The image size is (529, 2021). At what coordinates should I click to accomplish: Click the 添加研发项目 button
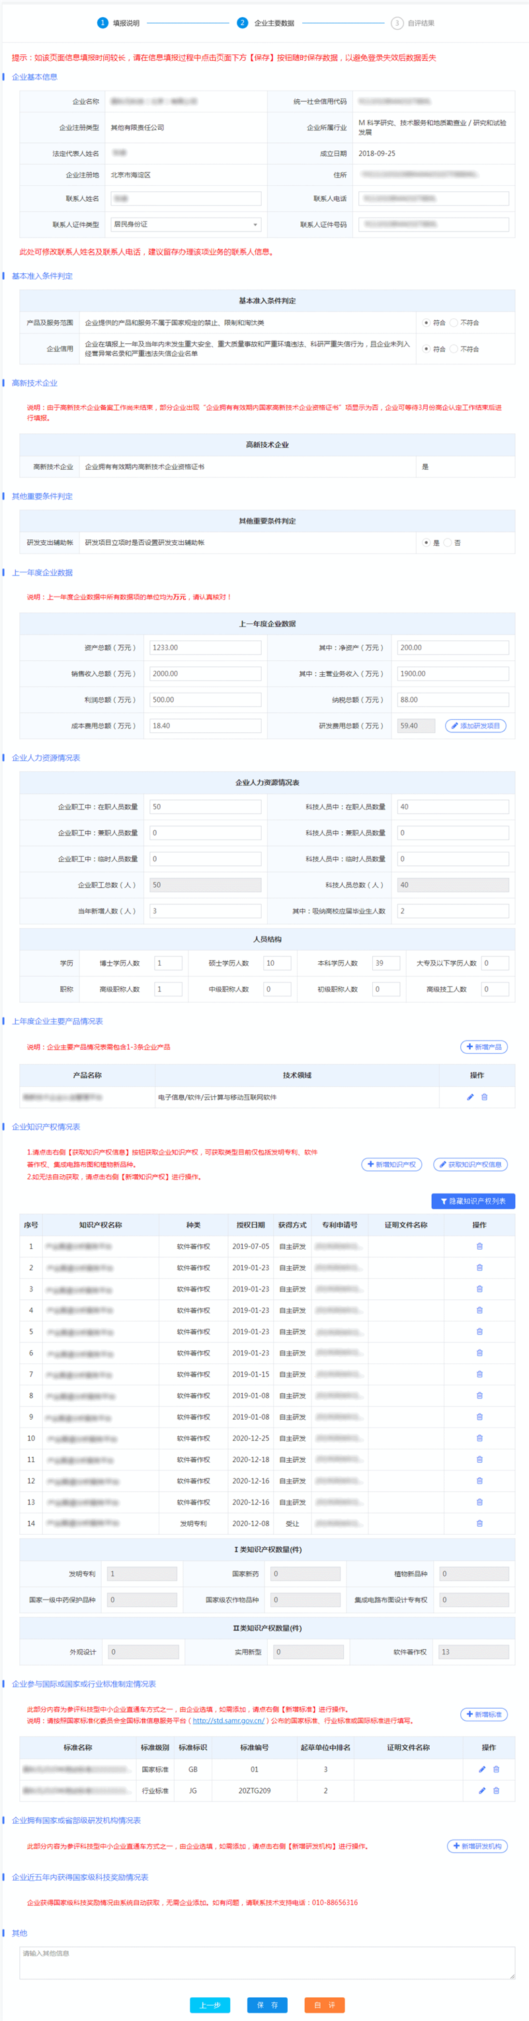click(x=475, y=726)
